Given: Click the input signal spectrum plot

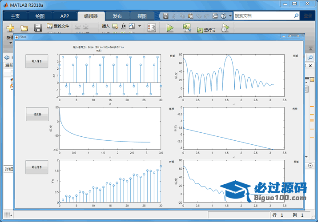Looking at the screenshot, I should 234,75.
